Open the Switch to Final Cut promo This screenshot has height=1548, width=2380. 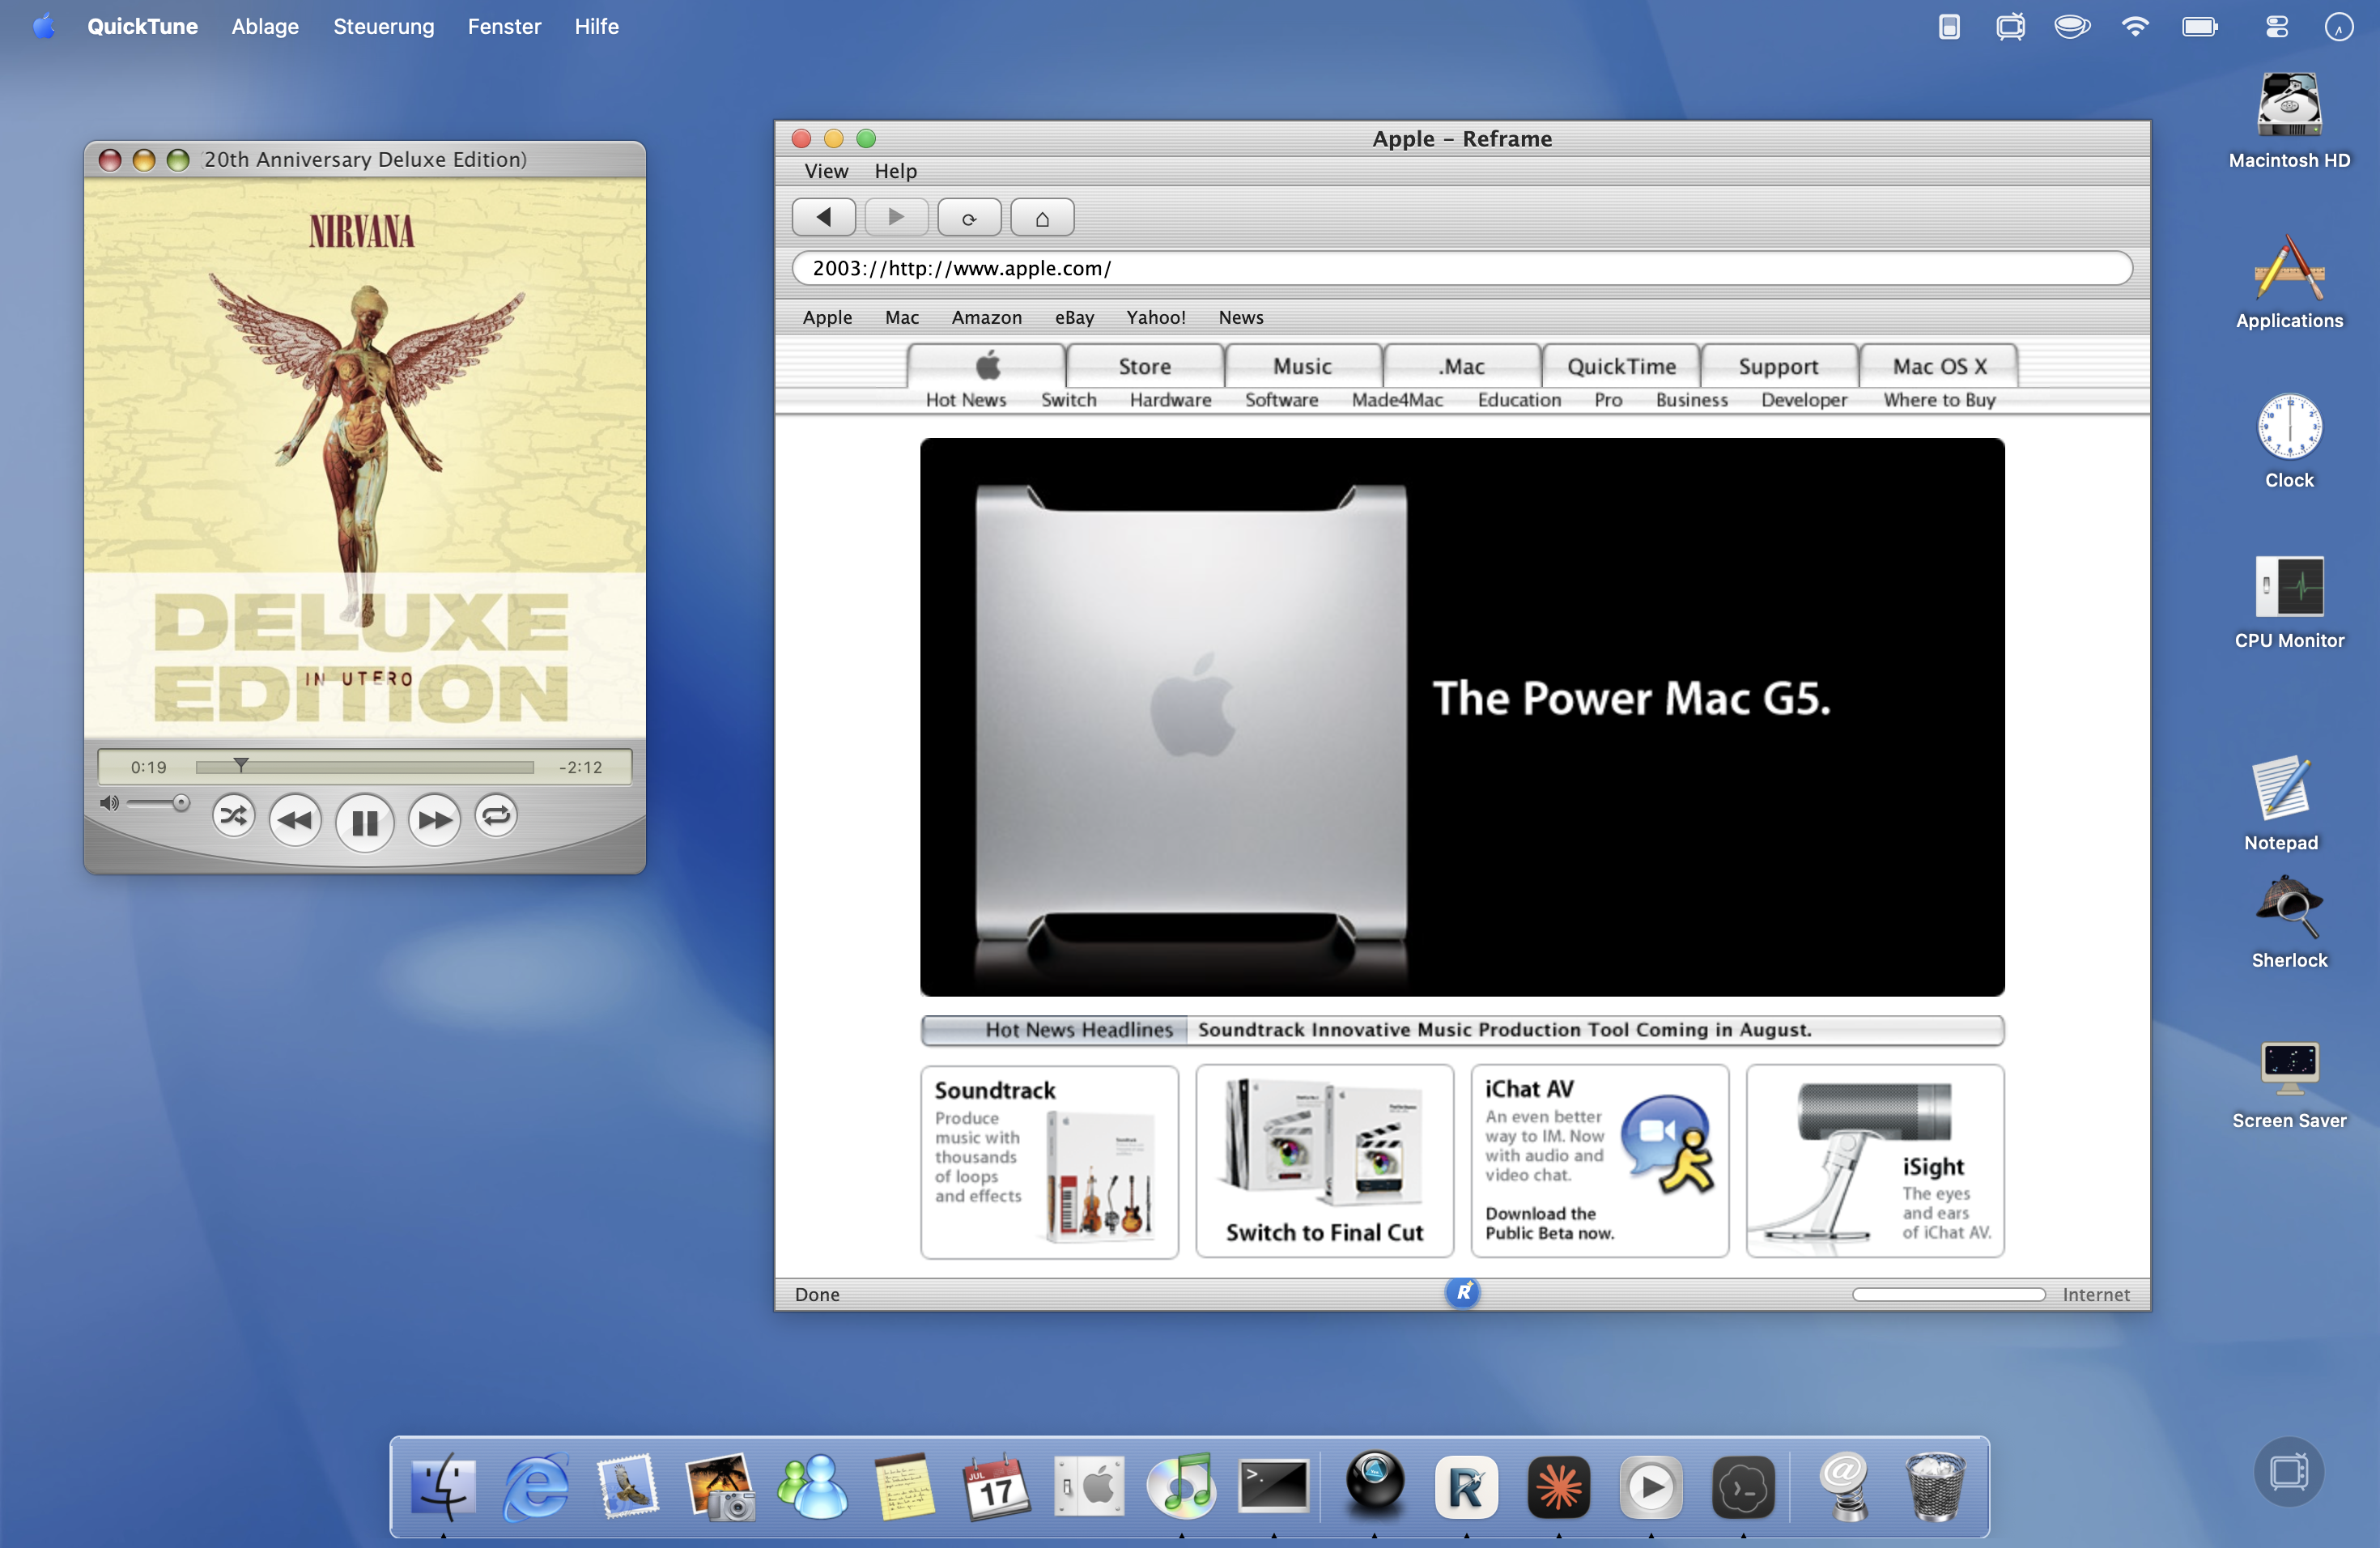pos(1324,1161)
